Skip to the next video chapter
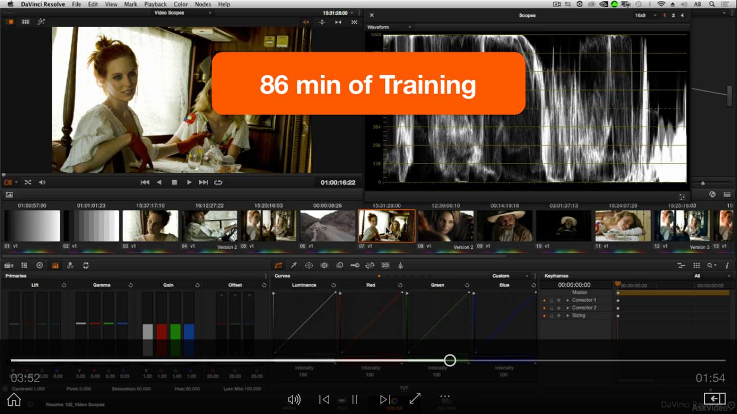Image resolution: width=737 pixels, height=414 pixels. pos(384,400)
